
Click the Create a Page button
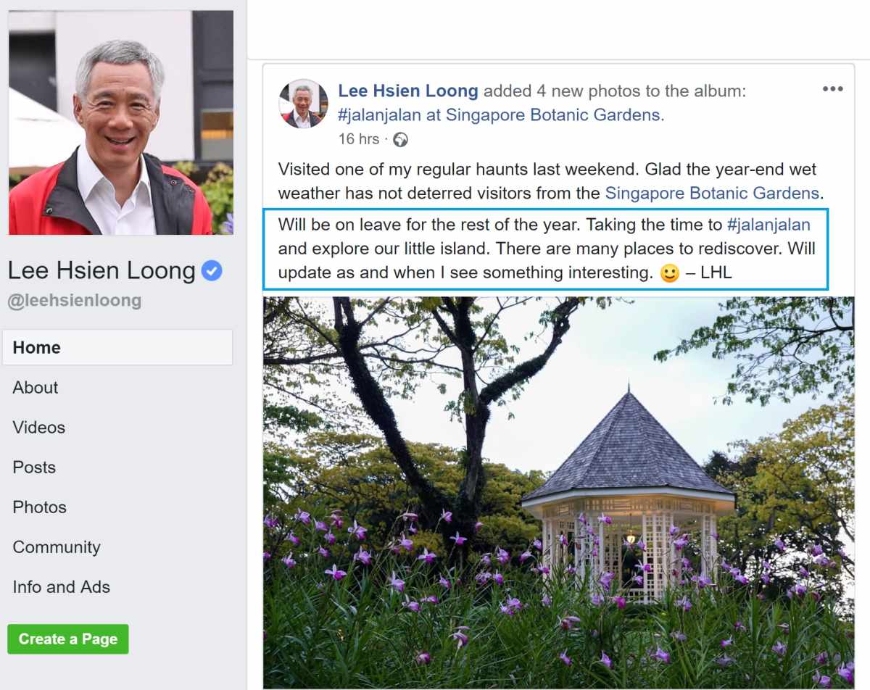(x=68, y=639)
